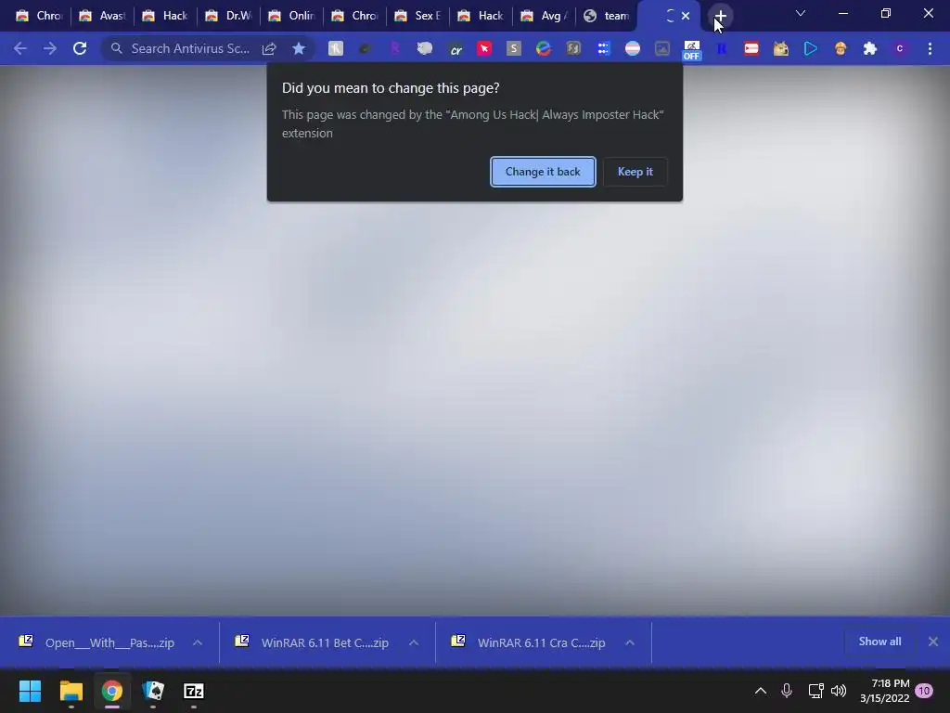Reload the current page
Screen dimensions: 950x713
coord(80,48)
